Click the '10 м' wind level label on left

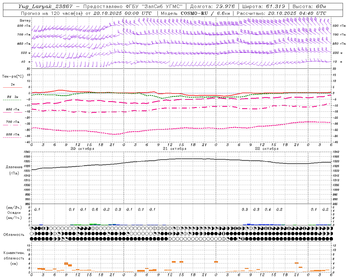pos(26,62)
